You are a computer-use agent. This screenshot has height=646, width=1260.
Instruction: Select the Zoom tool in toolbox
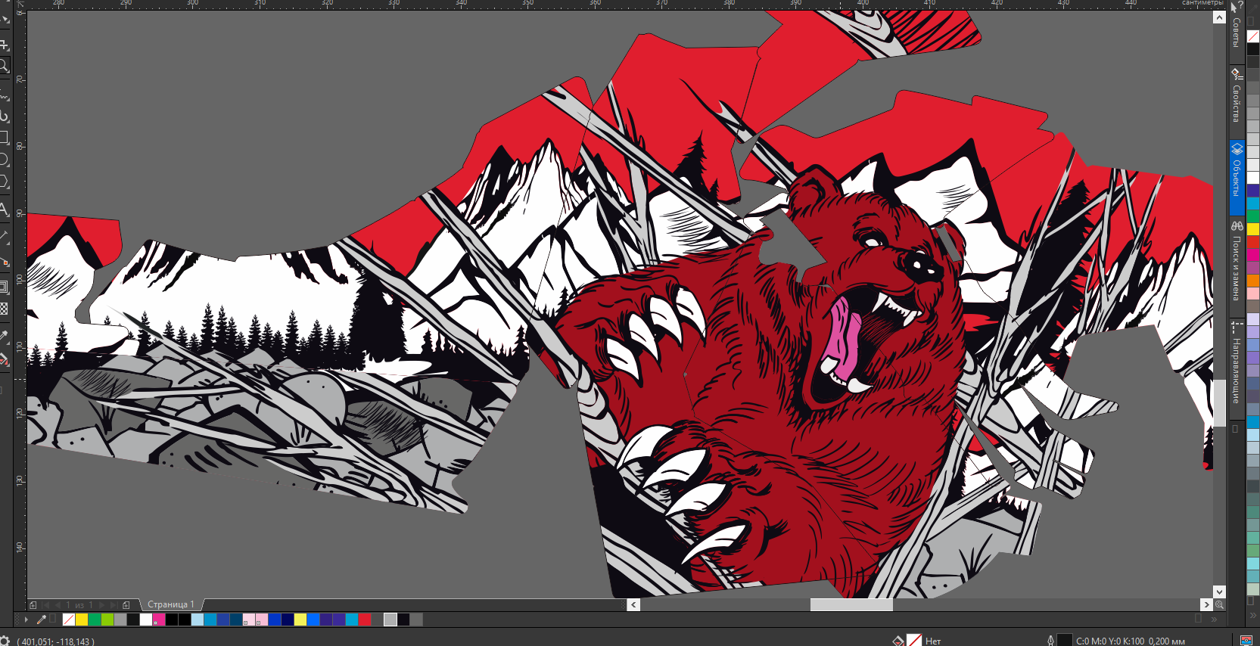click(x=4, y=67)
